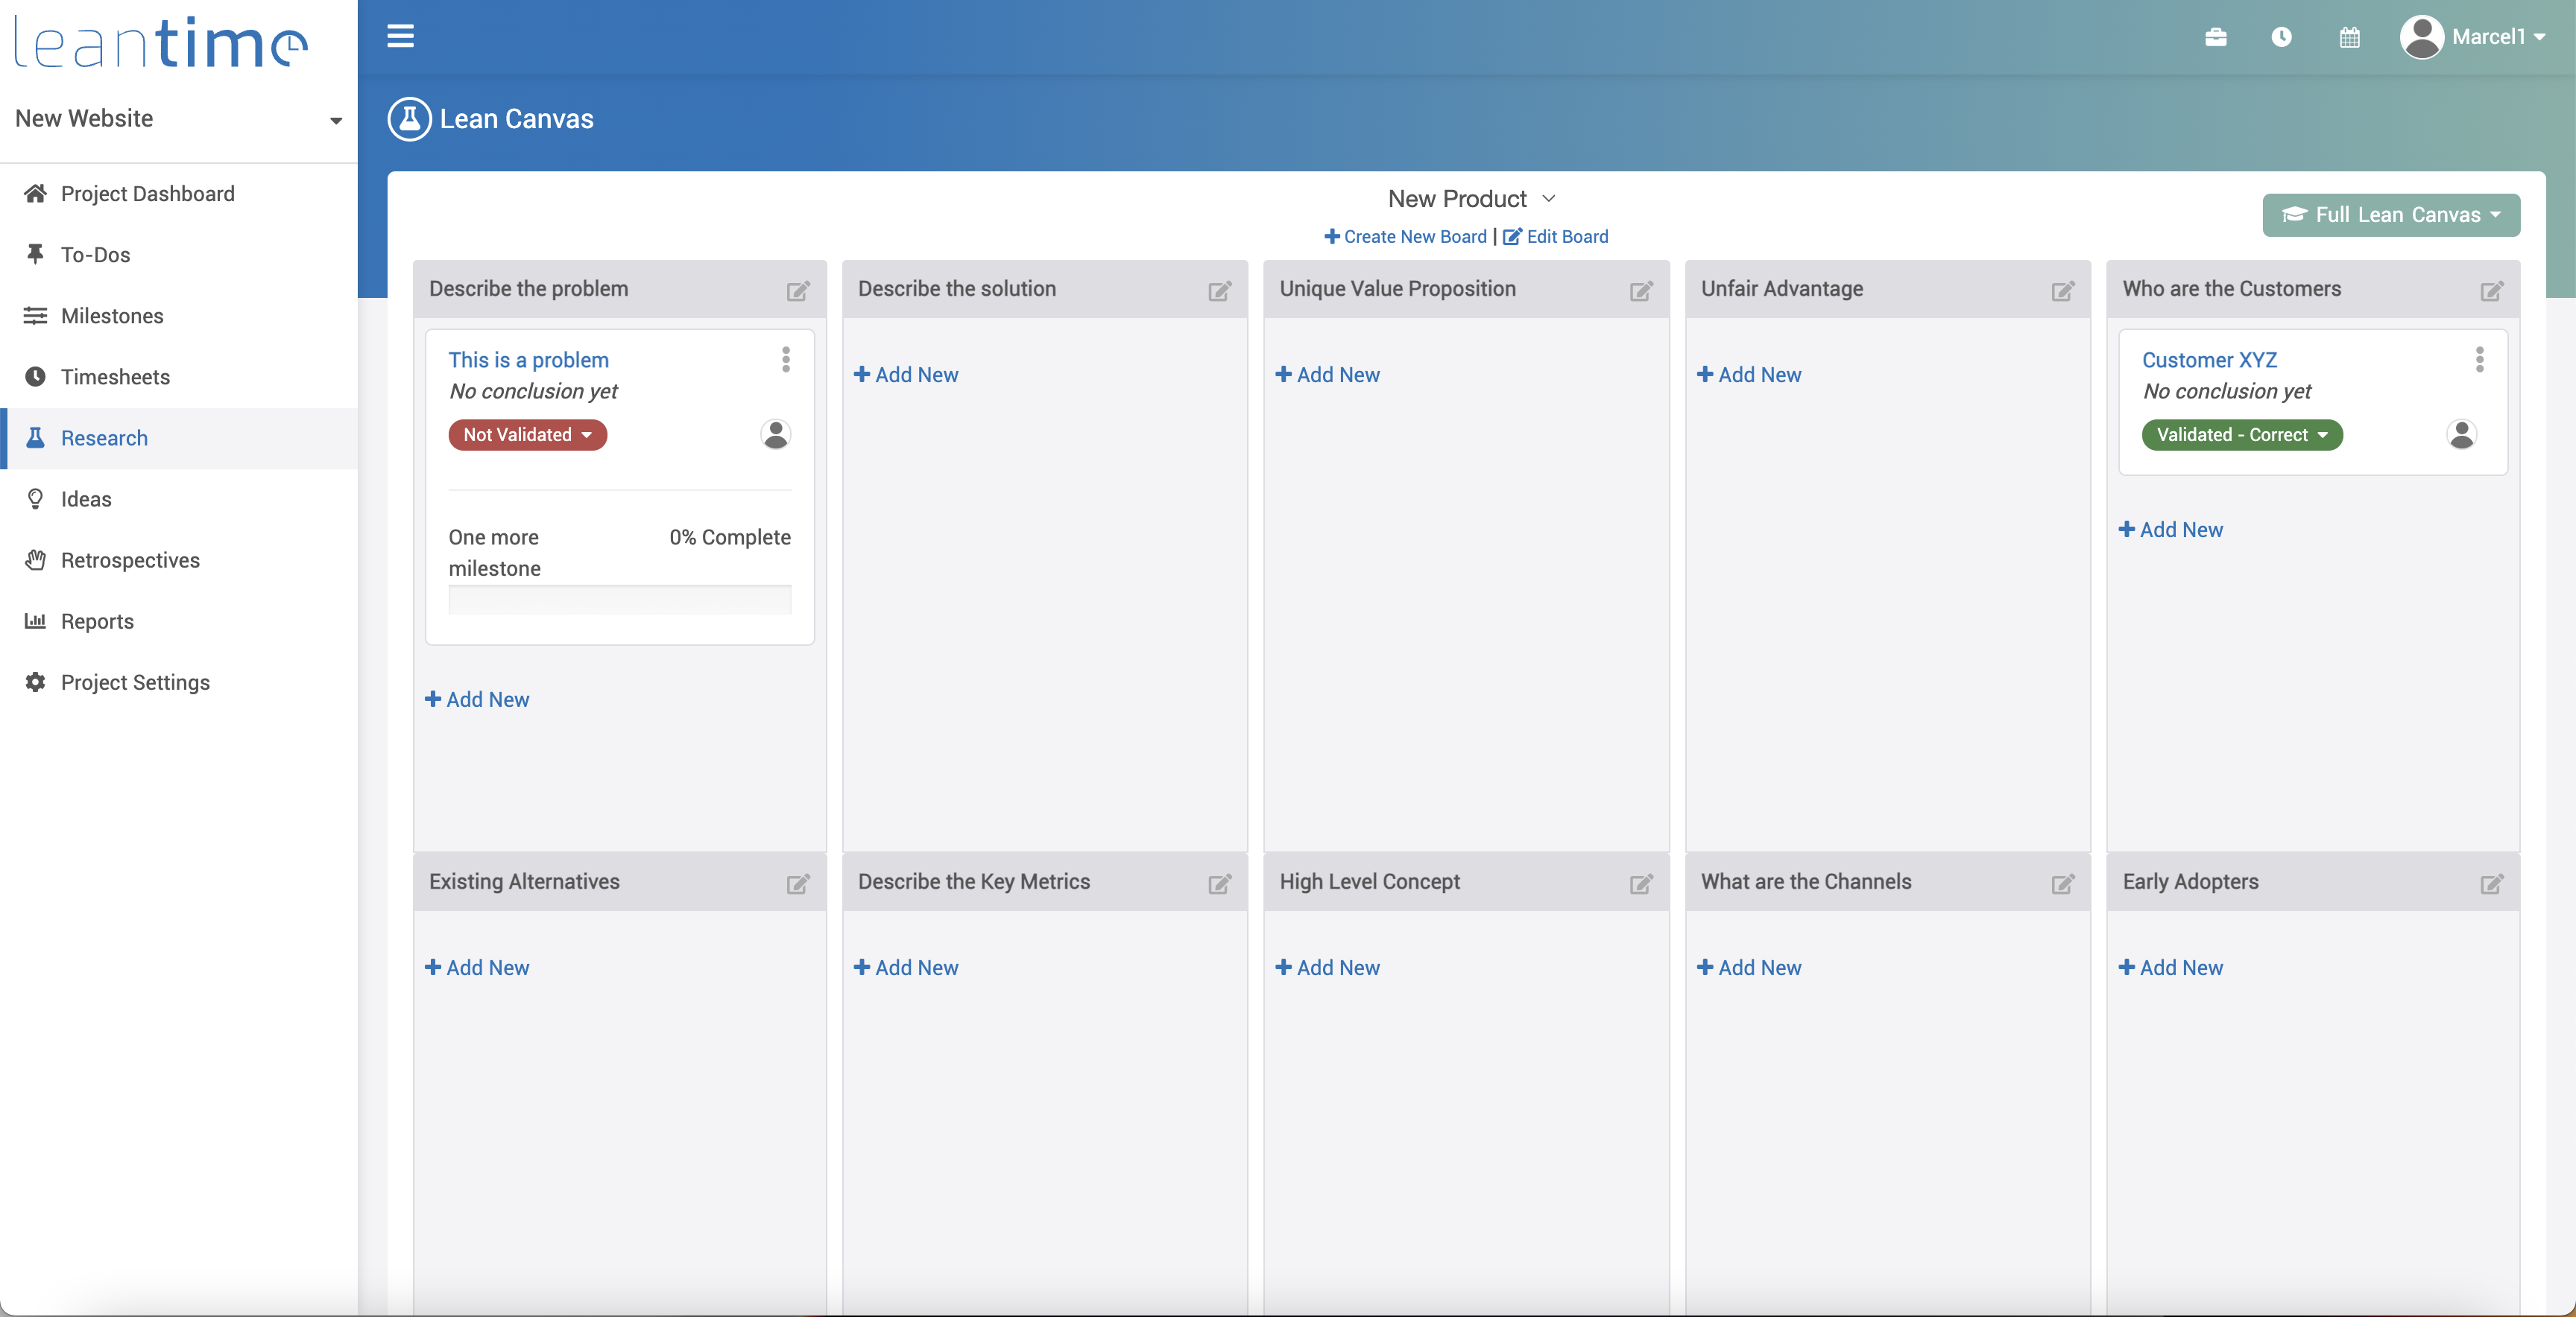The height and width of the screenshot is (1317, 2576).
Task: Toggle the hamburger sidebar menu
Action: (400, 37)
